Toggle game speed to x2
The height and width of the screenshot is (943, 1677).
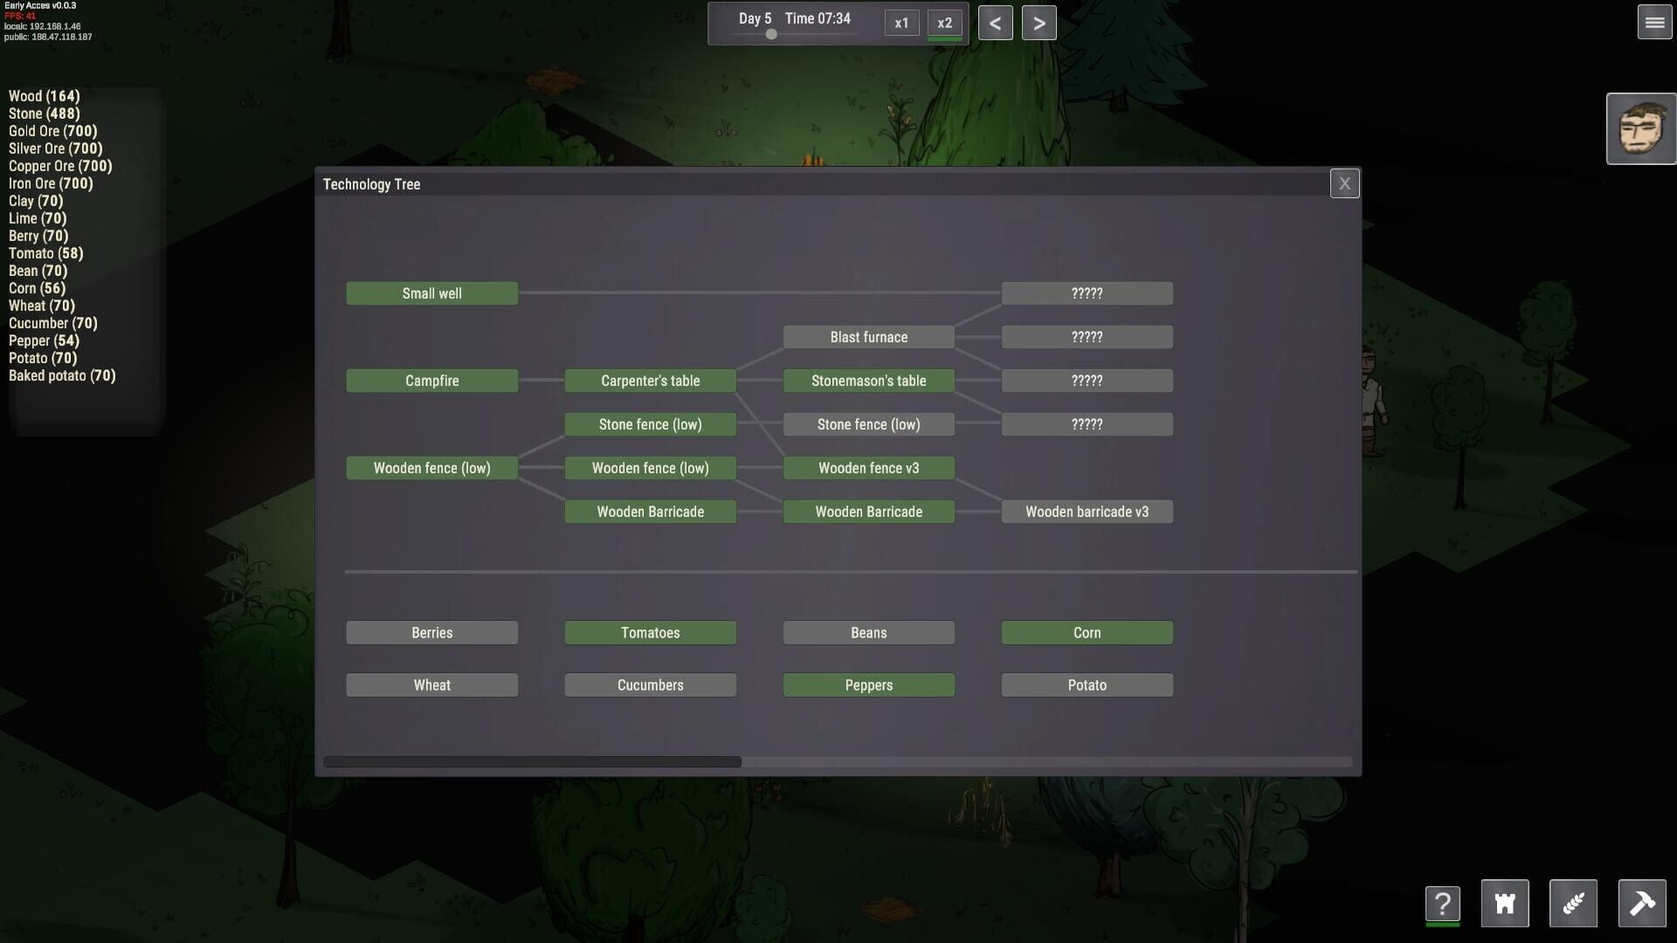coord(944,23)
